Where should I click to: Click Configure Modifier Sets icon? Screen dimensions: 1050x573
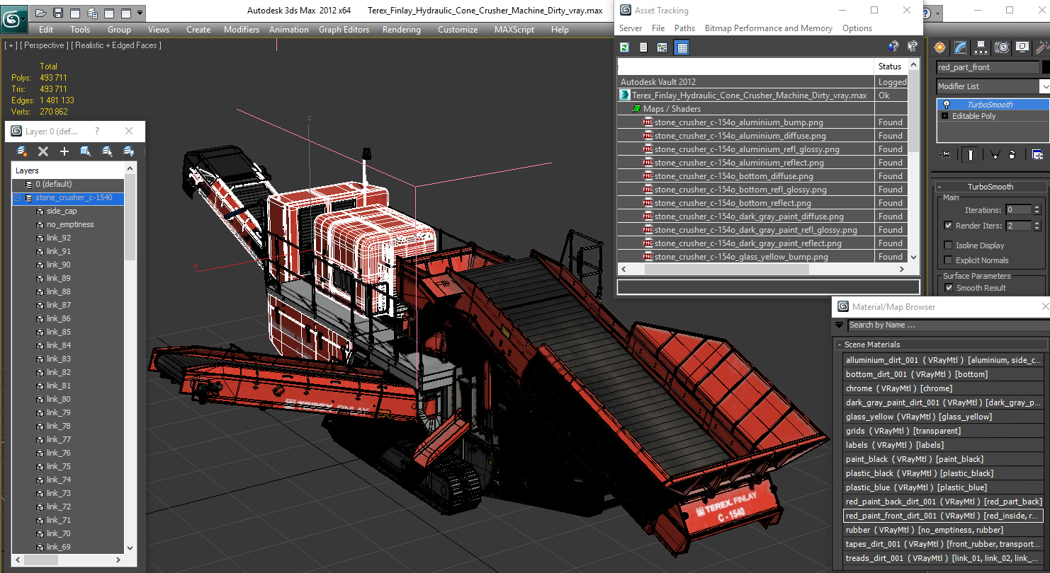tap(1037, 154)
